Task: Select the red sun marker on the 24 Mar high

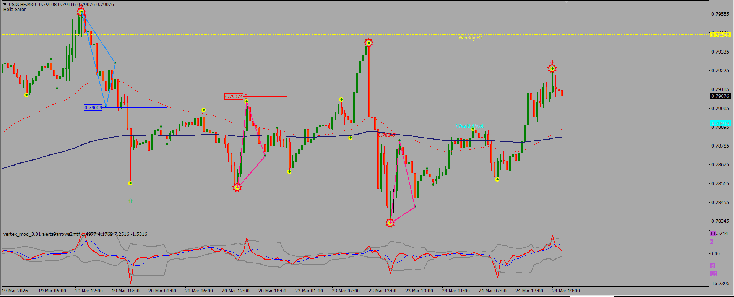Action: [552, 68]
